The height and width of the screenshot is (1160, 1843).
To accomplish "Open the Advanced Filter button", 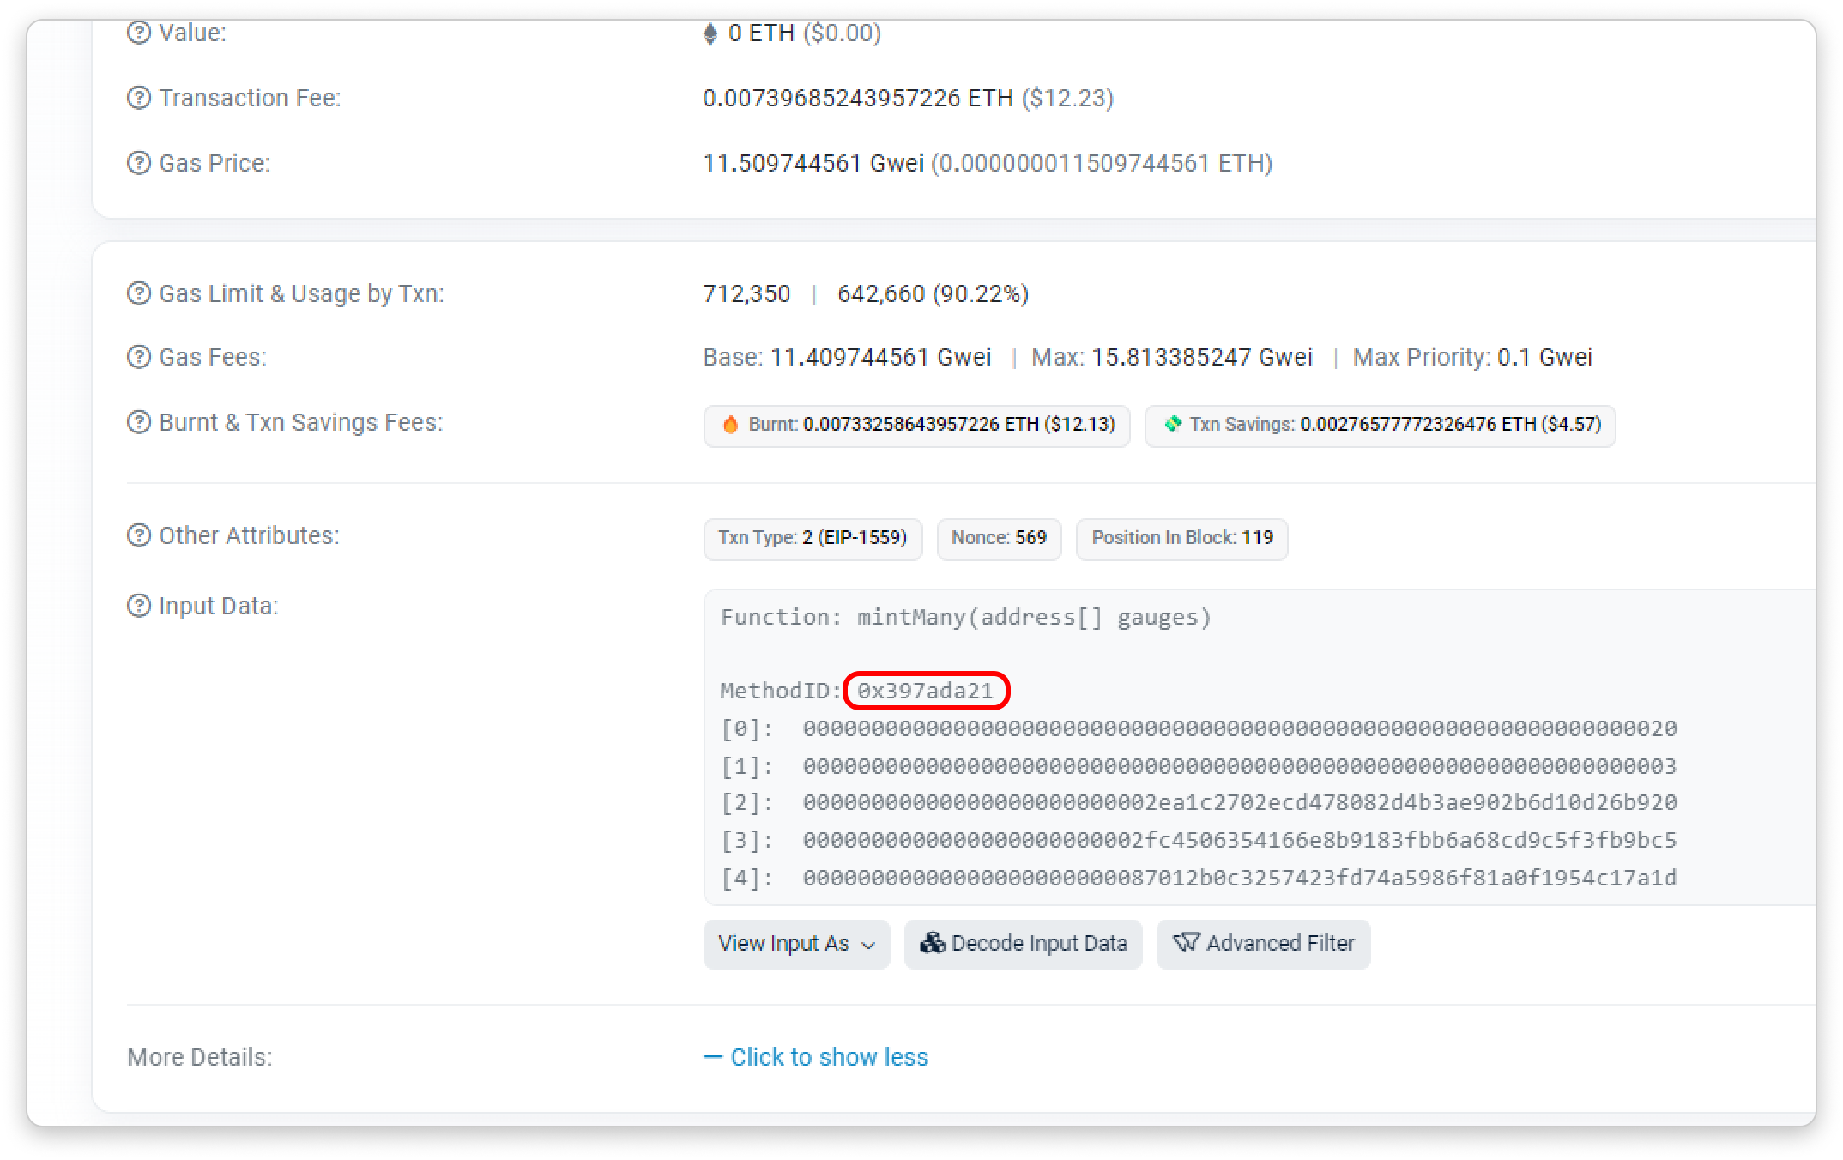I will click(x=1263, y=944).
